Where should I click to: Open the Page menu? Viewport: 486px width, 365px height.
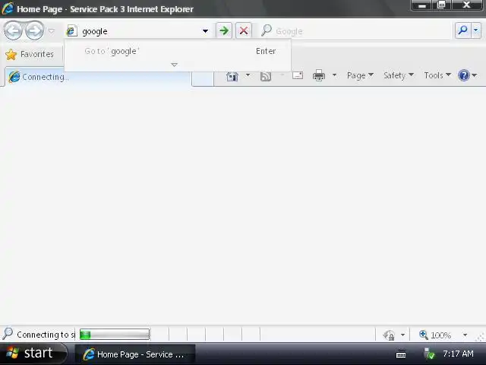click(x=360, y=75)
